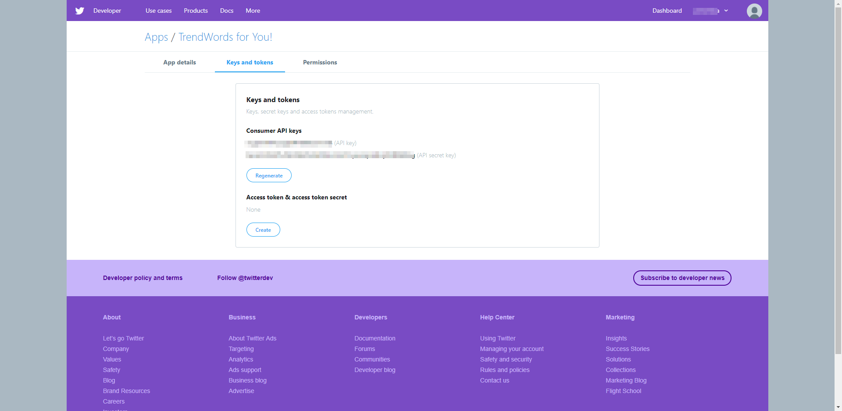Switch to the App details tab
Screen dimensions: 842x411
pos(179,62)
